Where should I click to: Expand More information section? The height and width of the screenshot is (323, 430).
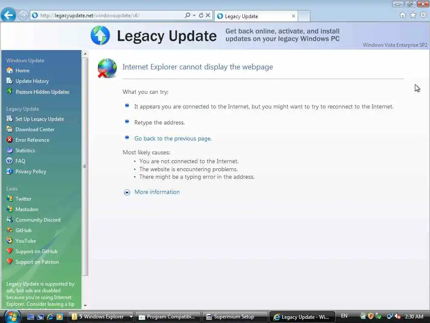click(127, 192)
